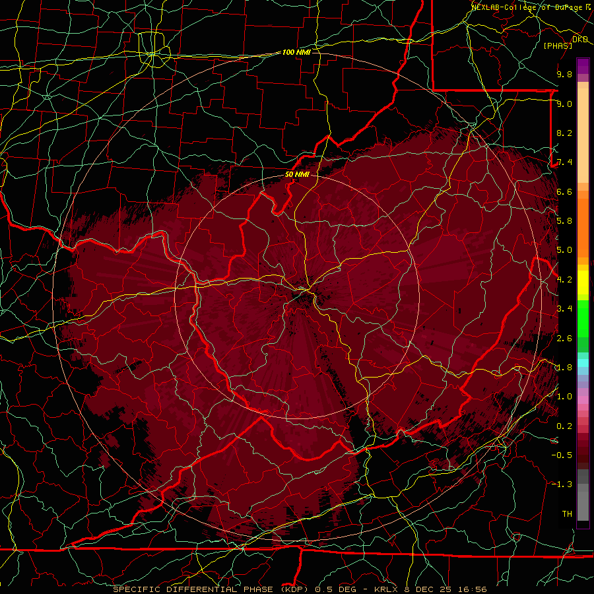Click the 2.6 value on the color scale

point(564,339)
